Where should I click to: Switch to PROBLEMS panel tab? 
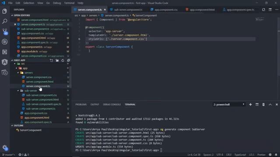pos(81,105)
